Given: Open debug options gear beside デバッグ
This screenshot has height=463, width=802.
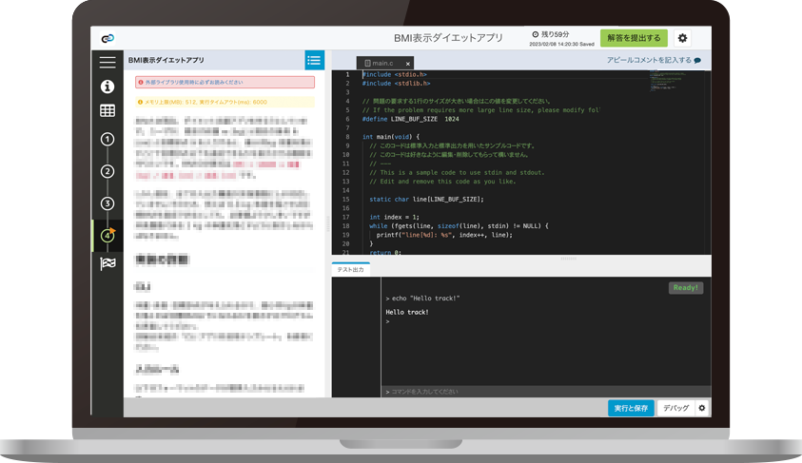Looking at the screenshot, I should coord(702,408).
